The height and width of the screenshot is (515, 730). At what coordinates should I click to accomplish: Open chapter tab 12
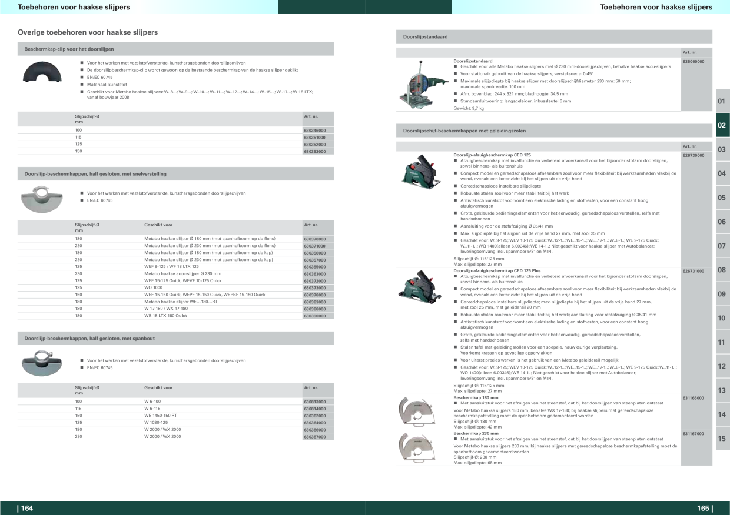(x=722, y=366)
